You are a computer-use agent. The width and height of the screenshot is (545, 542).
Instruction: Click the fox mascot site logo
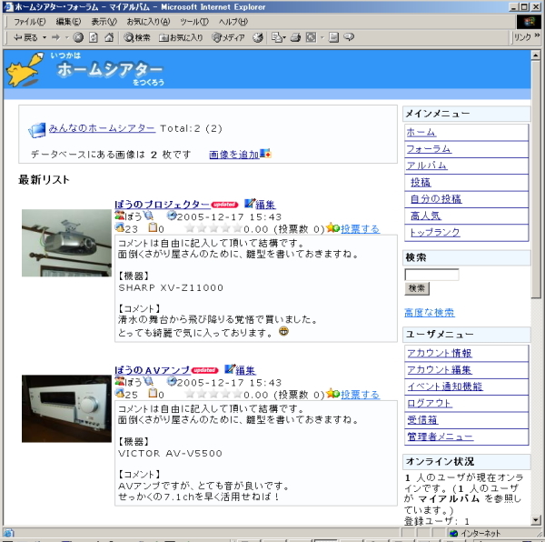(26, 69)
